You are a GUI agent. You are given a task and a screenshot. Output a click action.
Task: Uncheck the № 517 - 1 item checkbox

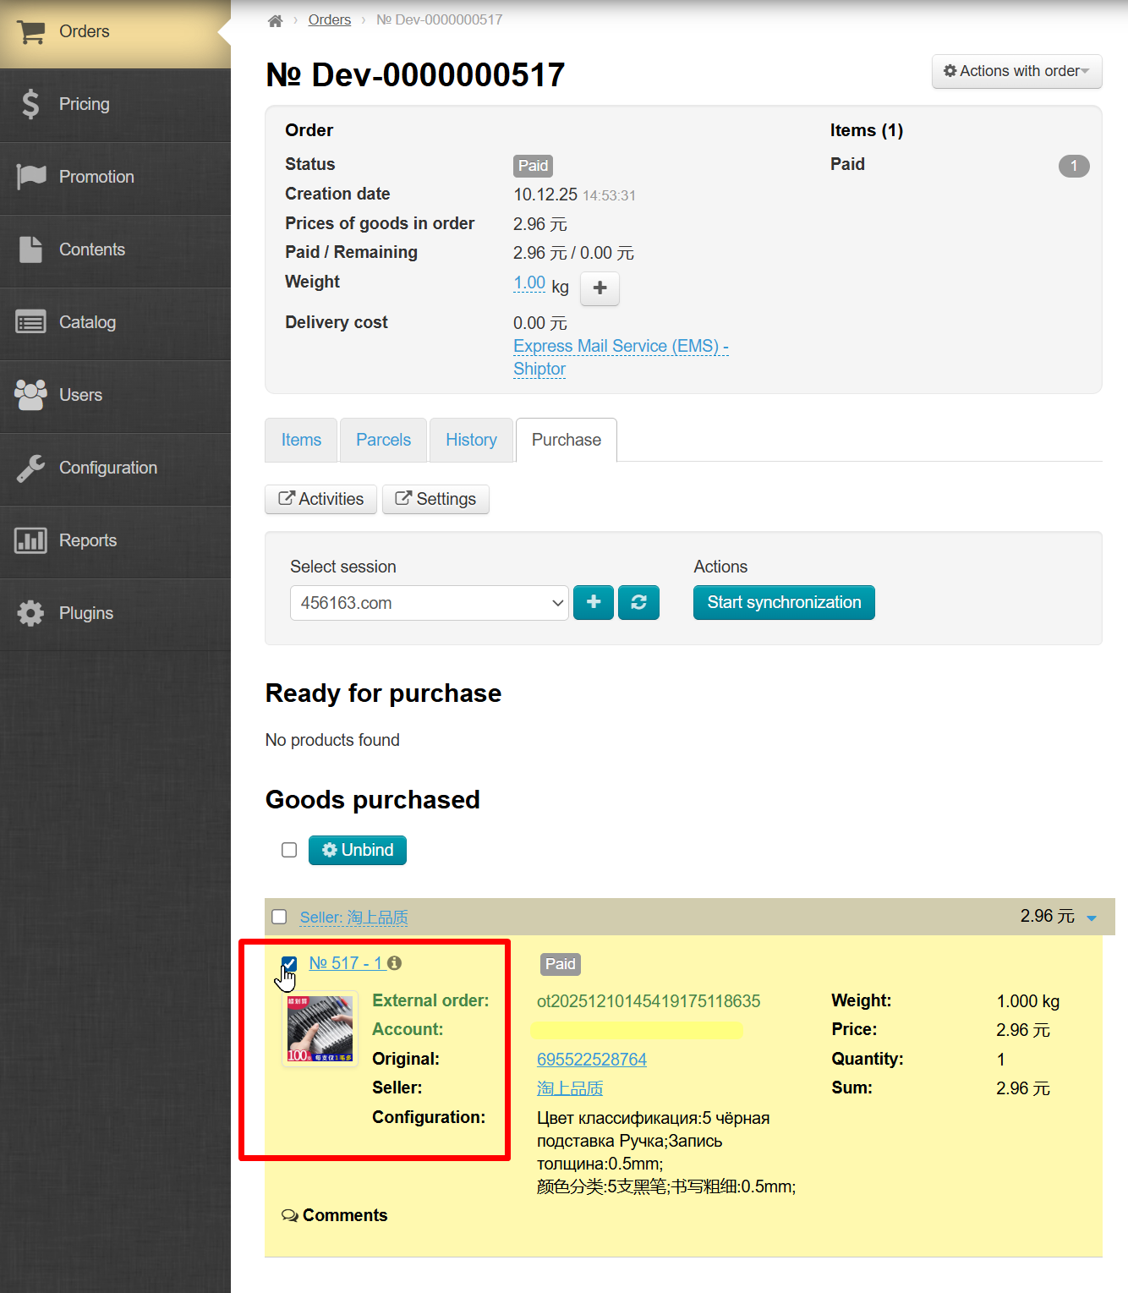(x=289, y=963)
